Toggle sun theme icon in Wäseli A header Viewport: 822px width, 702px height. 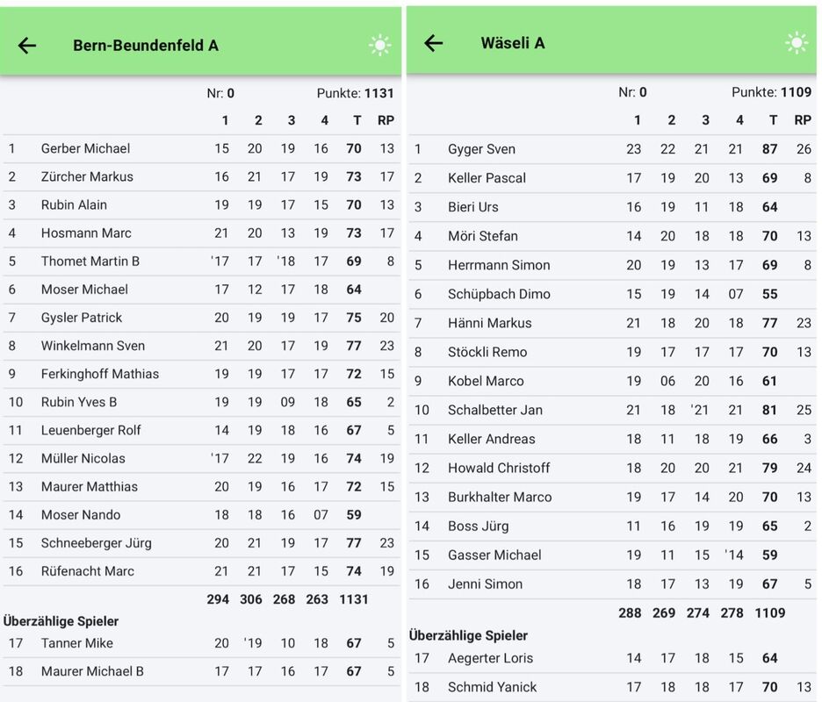pos(797,43)
